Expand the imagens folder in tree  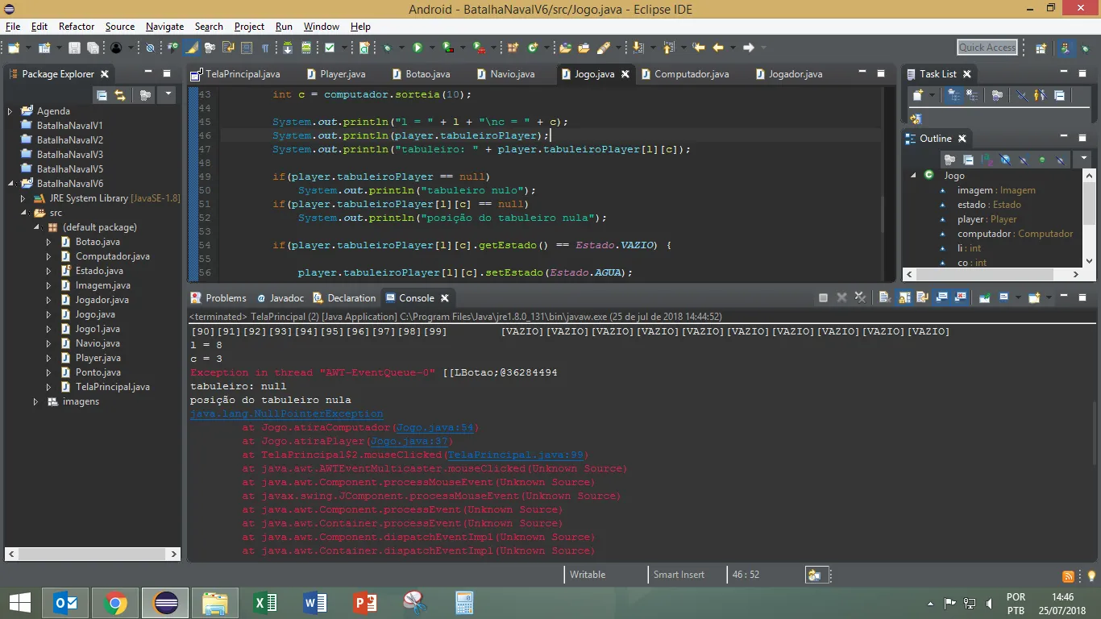[x=35, y=401]
